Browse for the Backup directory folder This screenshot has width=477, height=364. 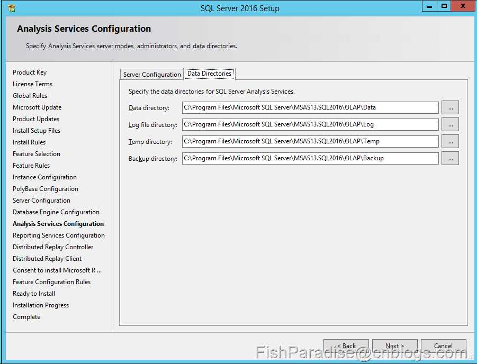[x=450, y=158]
